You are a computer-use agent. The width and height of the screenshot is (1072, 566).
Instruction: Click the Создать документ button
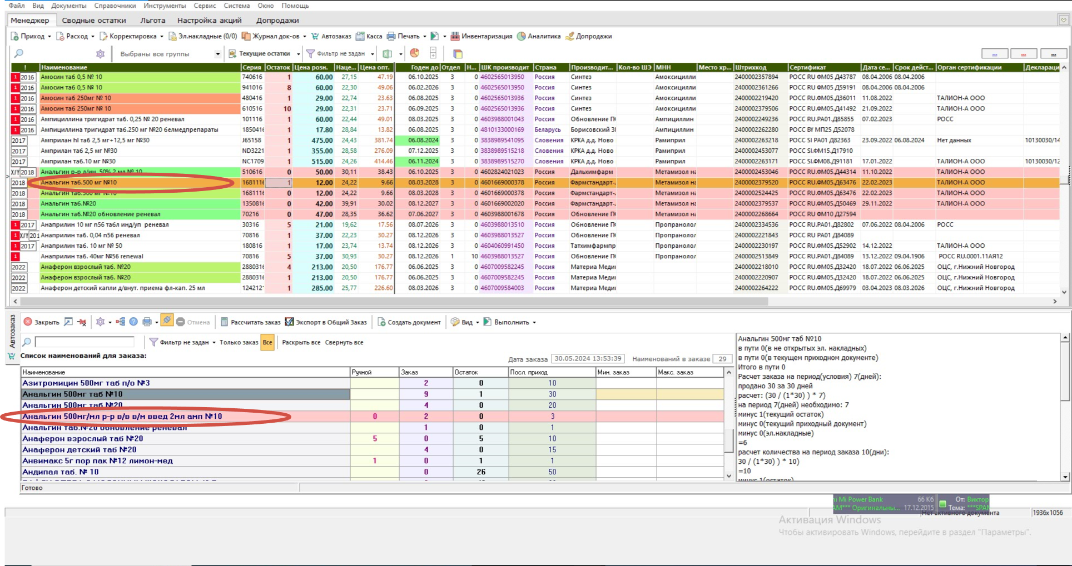click(x=409, y=322)
